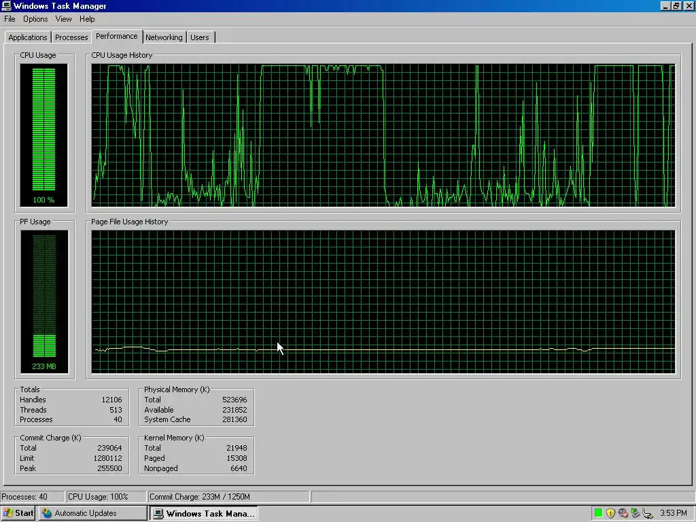Screen dimensions: 696x522
Task: Minimize the Task Manager window
Action: [665, 5]
